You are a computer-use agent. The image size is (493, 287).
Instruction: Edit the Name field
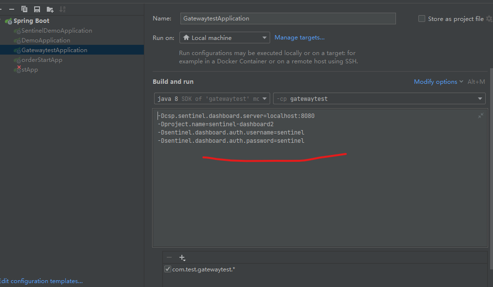click(288, 19)
